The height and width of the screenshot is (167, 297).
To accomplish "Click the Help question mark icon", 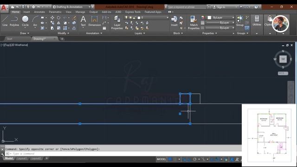I will pyautogui.click(x=256, y=7).
